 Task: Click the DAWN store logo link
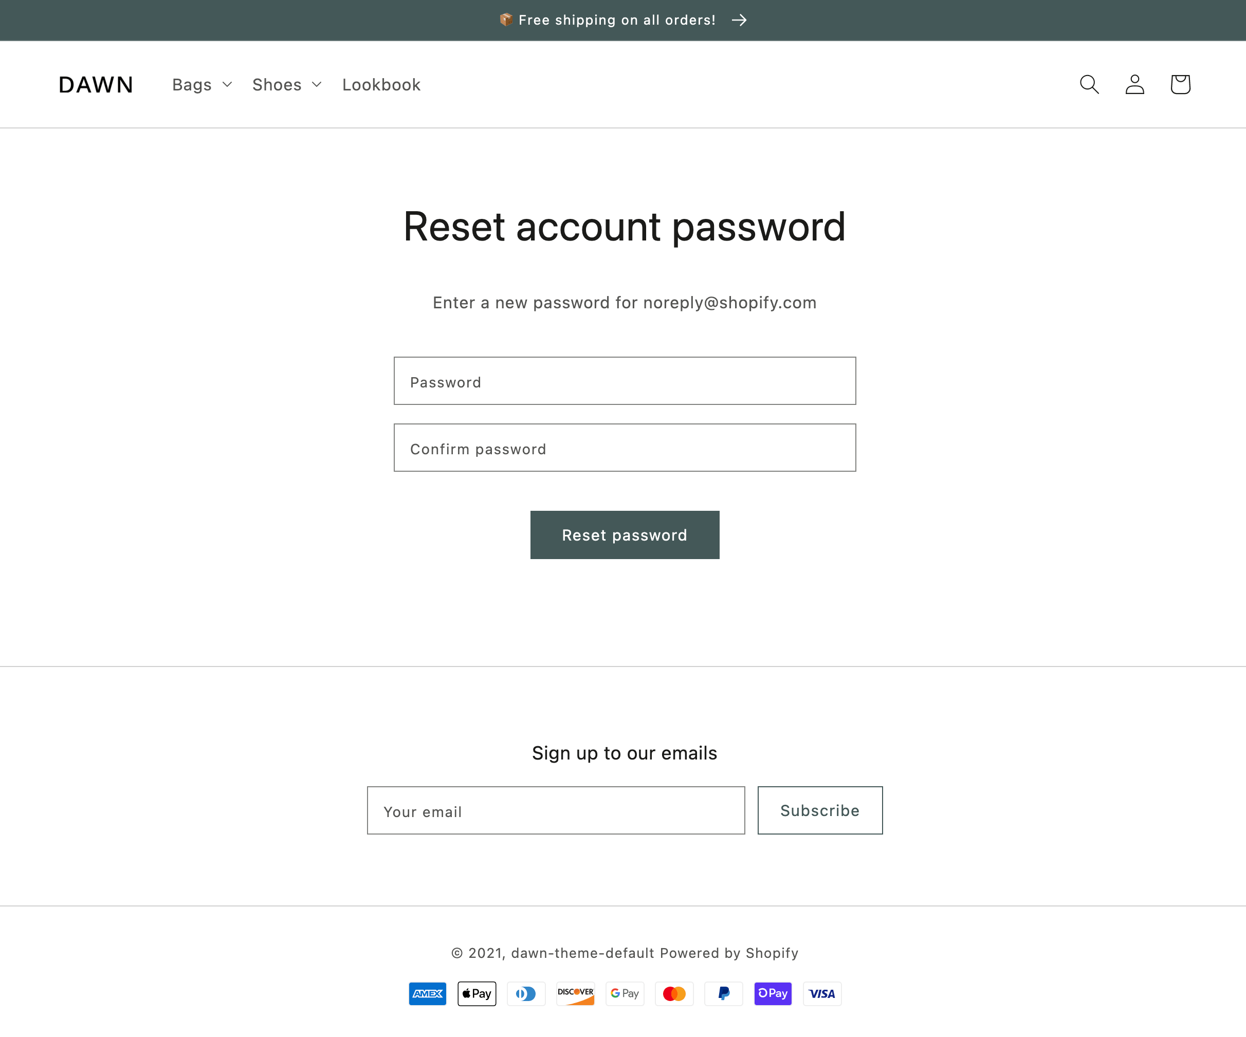pos(96,85)
